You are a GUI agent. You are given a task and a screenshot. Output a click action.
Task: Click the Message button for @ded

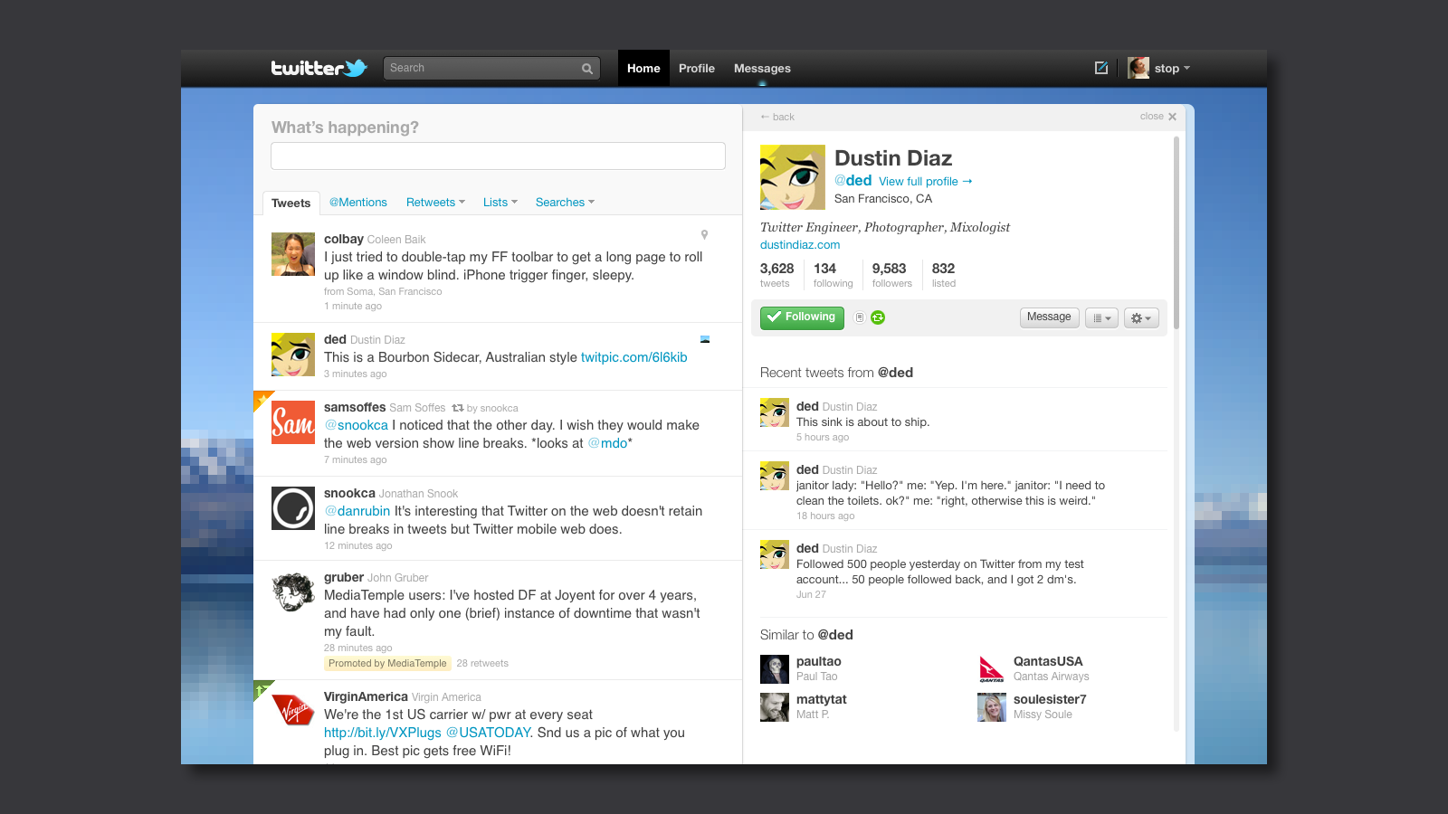1049,317
